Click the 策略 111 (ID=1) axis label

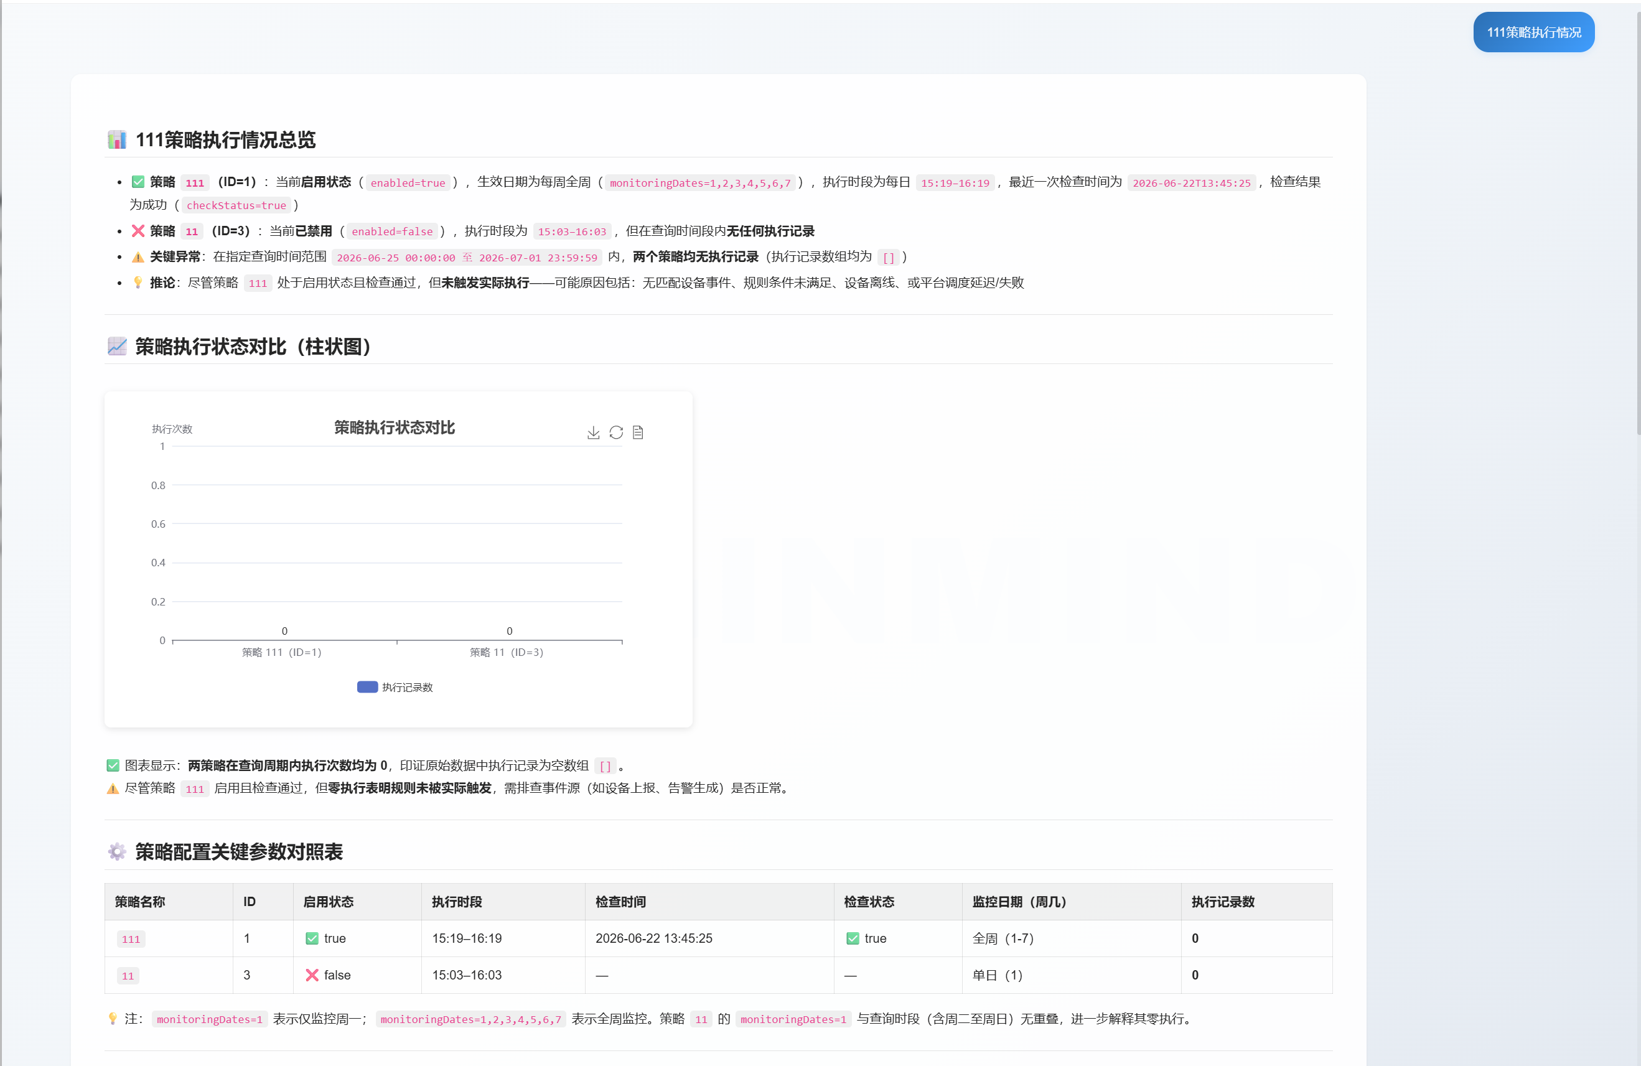(x=281, y=652)
